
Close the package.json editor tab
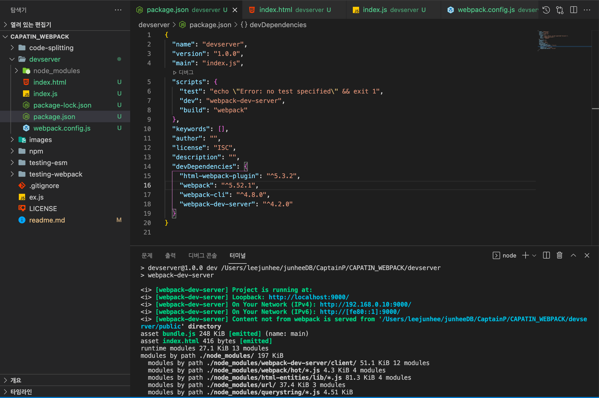coord(235,10)
